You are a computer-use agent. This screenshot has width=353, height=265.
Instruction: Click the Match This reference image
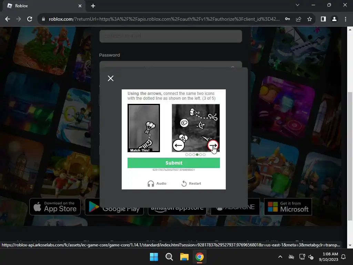pos(144,128)
